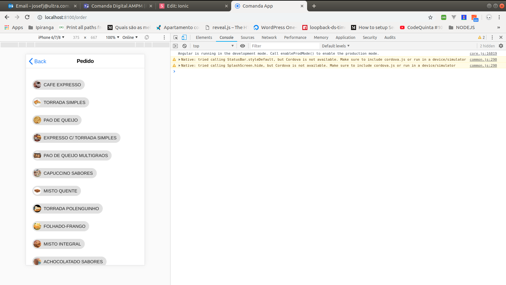506x285 pixels.
Task: Open the CORS extension icon
Action: (444, 17)
